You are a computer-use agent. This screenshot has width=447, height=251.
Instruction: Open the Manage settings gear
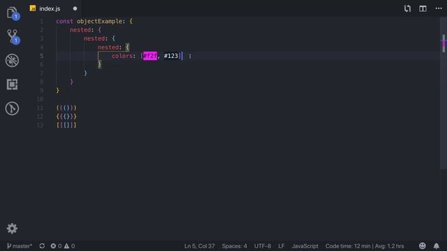[x=12, y=229]
